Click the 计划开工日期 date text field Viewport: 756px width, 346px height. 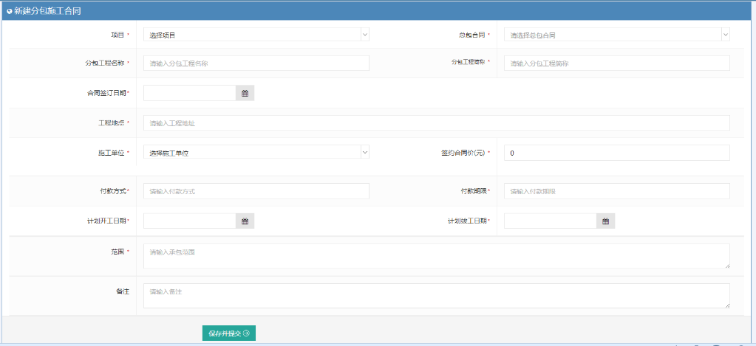pyautogui.click(x=189, y=221)
